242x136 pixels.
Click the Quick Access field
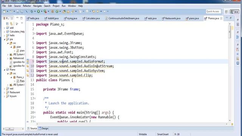click(213, 11)
